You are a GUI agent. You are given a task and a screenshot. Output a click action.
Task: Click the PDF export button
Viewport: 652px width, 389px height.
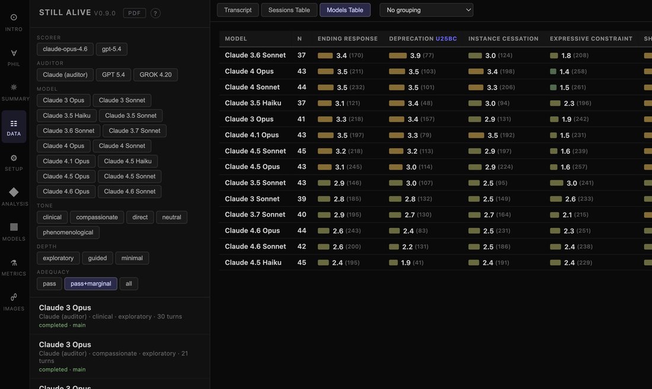point(135,13)
